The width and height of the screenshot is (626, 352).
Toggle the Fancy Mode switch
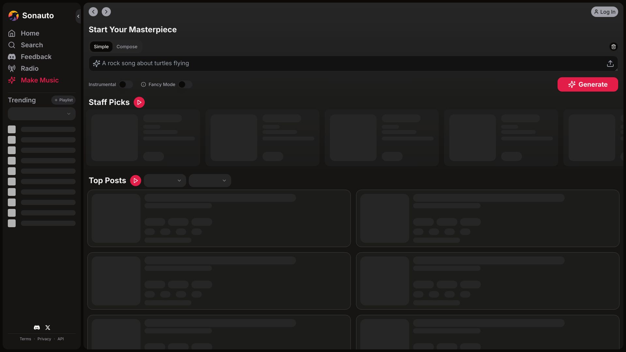click(185, 84)
